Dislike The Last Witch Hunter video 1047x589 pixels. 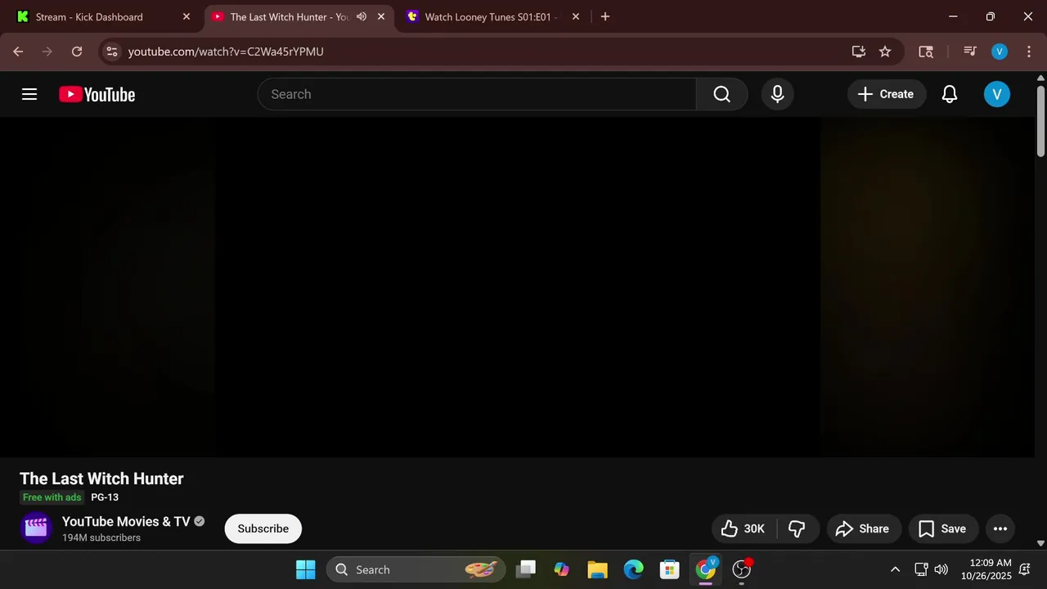(797, 528)
